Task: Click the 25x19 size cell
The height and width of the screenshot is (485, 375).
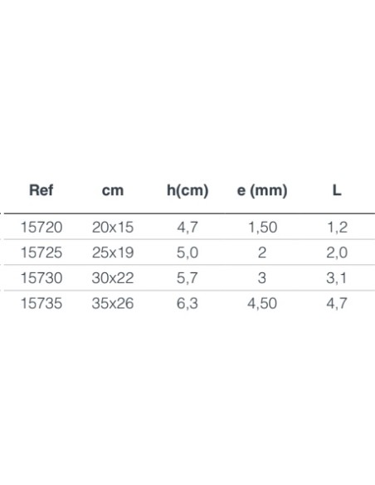Action: [113, 252]
